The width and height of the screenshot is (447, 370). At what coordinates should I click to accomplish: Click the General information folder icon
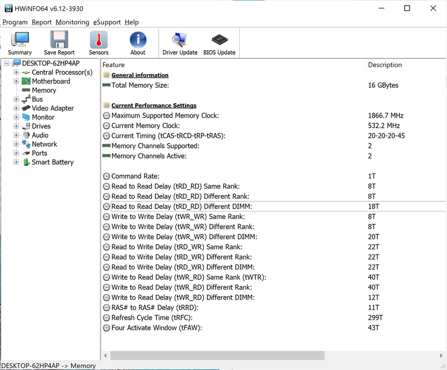[107, 75]
